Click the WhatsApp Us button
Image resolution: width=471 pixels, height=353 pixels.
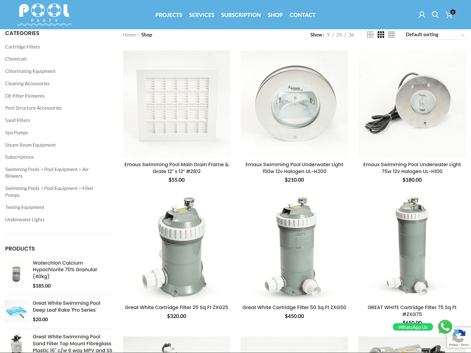click(413, 327)
